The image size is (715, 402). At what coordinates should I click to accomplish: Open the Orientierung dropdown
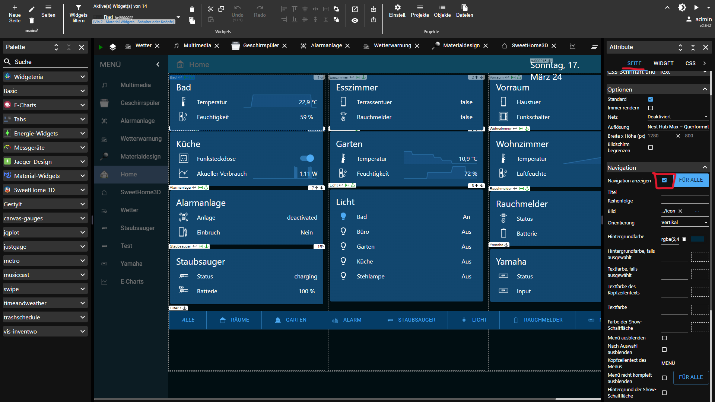[685, 223]
